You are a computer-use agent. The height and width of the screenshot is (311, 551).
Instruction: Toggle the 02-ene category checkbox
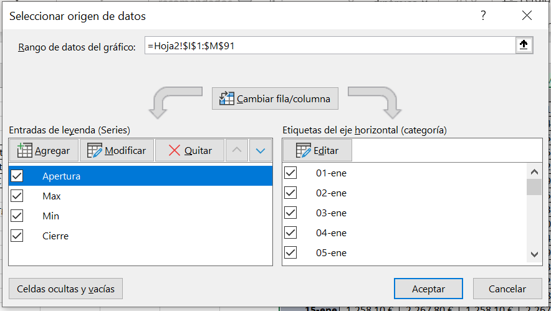coord(290,193)
